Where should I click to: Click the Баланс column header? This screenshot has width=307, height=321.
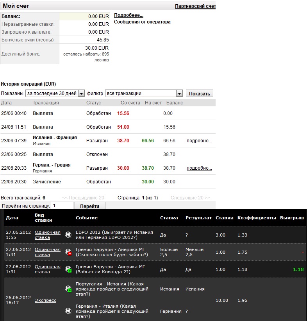[175, 103]
